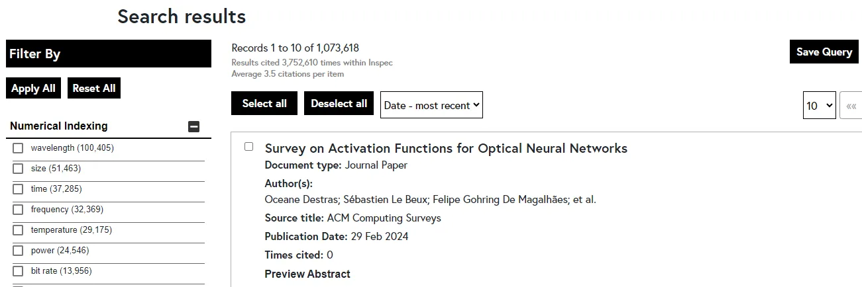Expand the Preview Abstract section
Image resolution: width=862 pixels, height=287 pixels.
[x=307, y=274]
